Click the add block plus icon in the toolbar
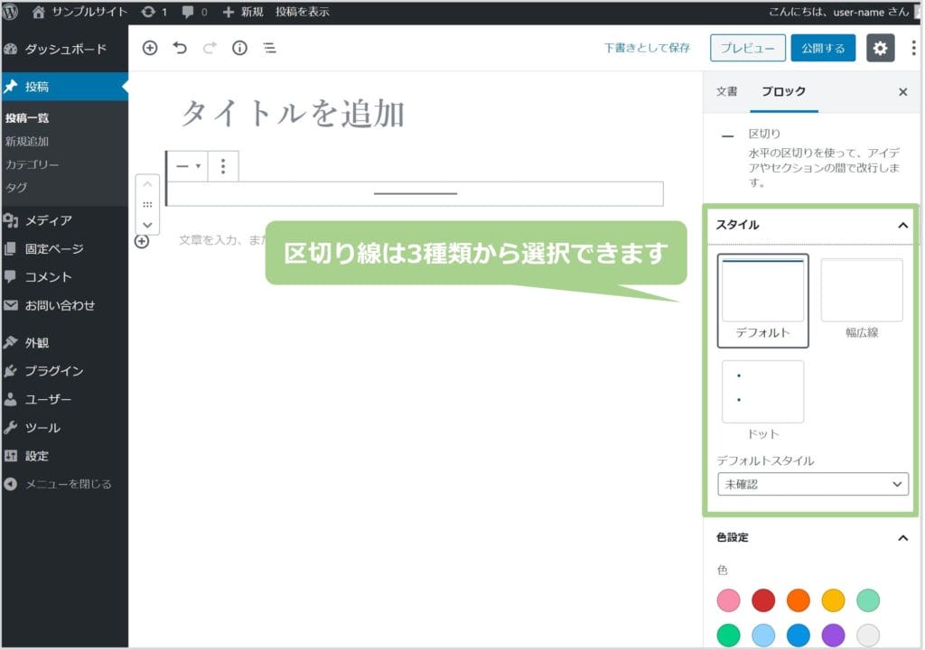This screenshot has width=925, height=650. tap(150, 48)
